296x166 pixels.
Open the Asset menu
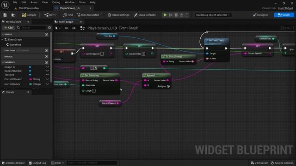(x=34, y=2)
